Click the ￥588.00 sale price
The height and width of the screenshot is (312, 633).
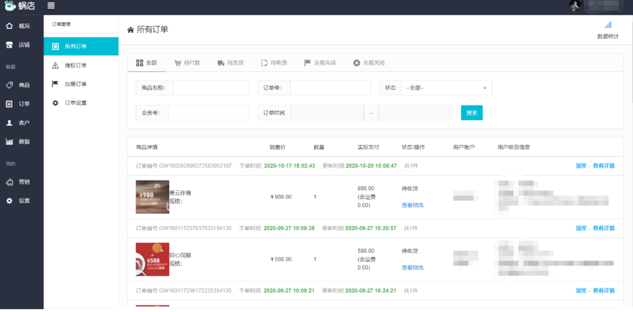coord(281,259)
